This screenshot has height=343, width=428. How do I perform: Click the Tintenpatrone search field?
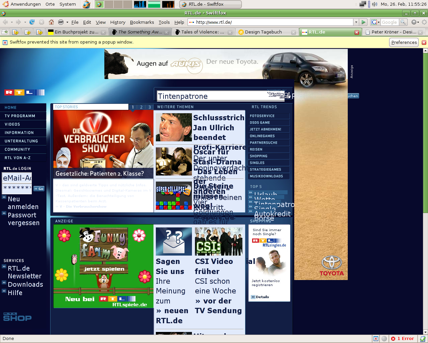click(221, 96)
